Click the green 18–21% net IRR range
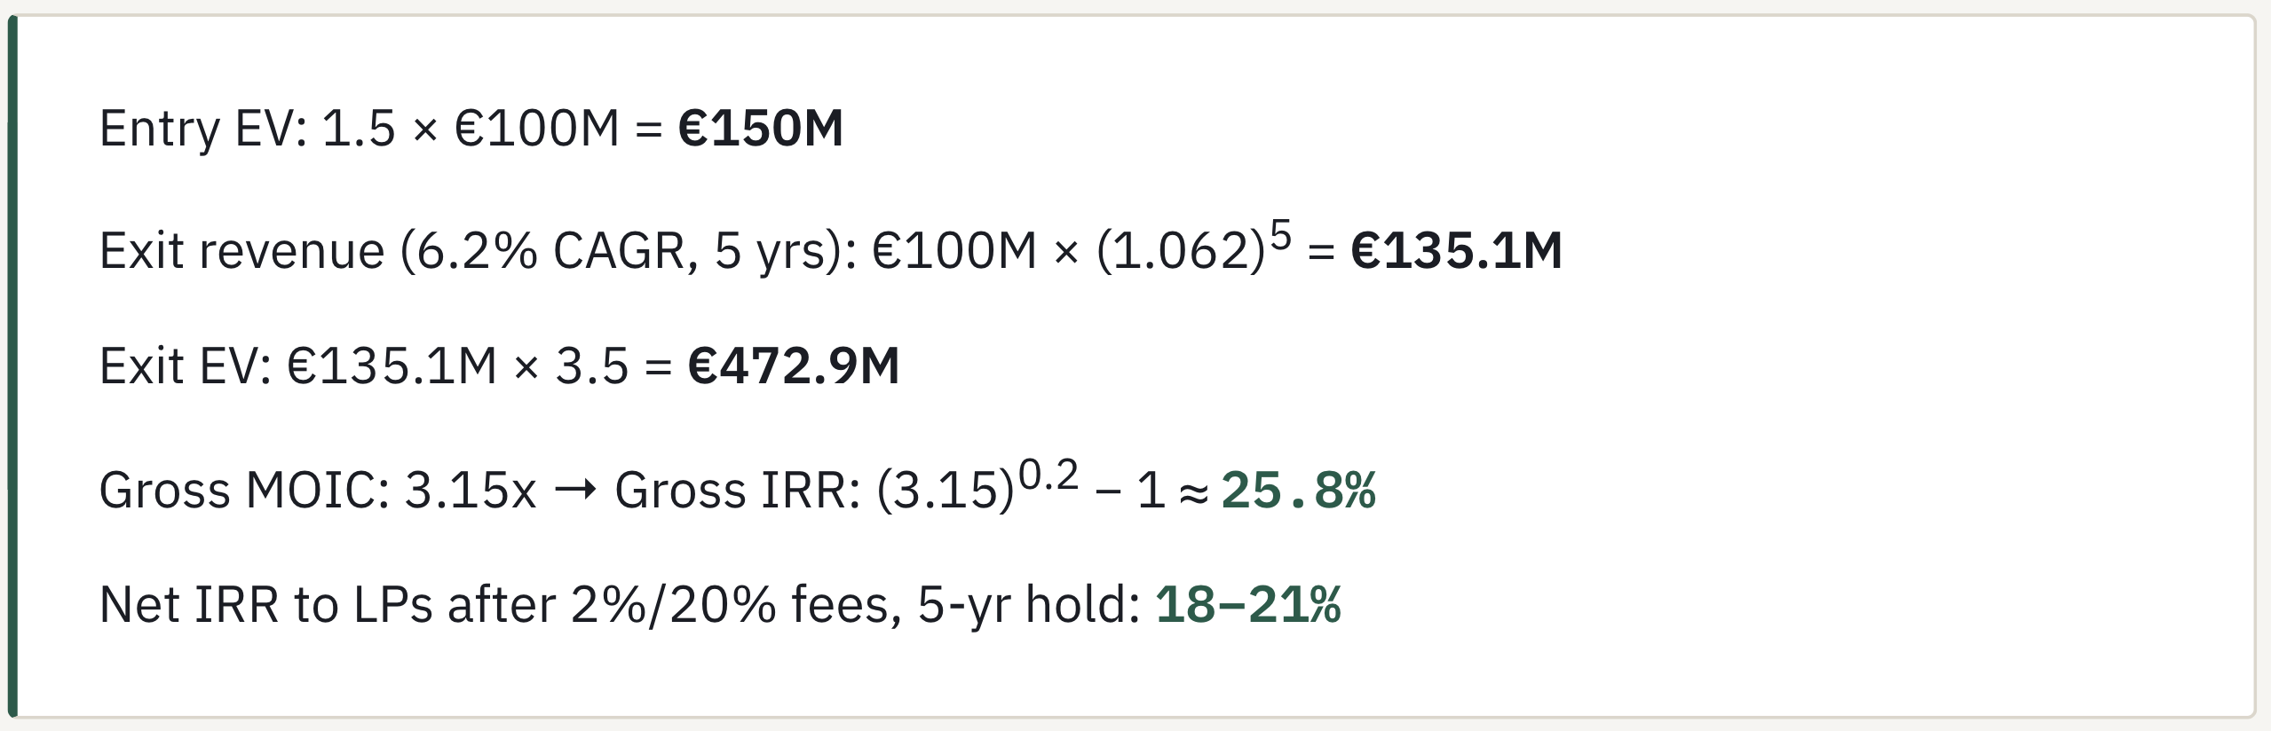 1247,605
